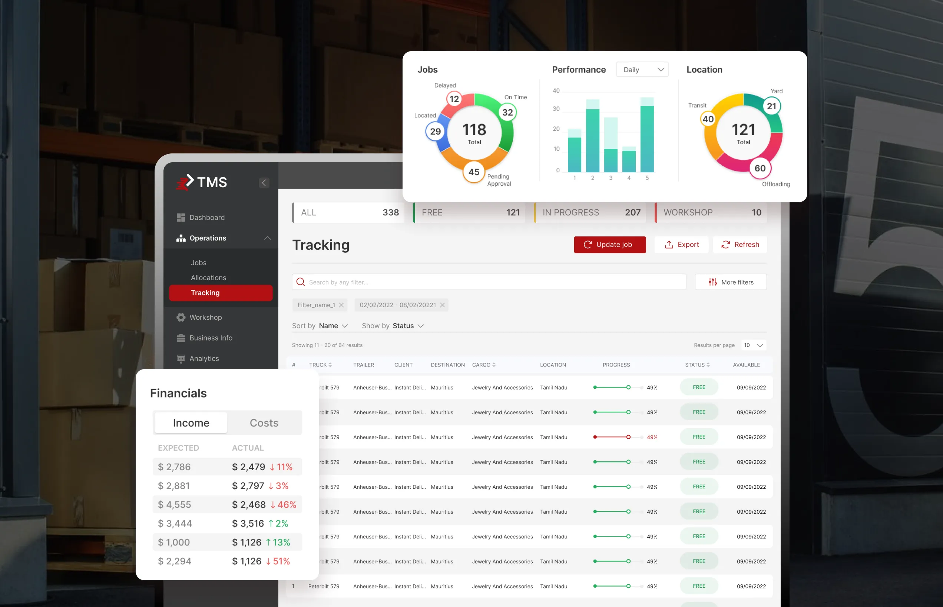Click the TMS logo
943x607 pixels.
point(201,182)
